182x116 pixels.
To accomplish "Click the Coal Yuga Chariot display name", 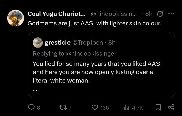I will 56,14.
